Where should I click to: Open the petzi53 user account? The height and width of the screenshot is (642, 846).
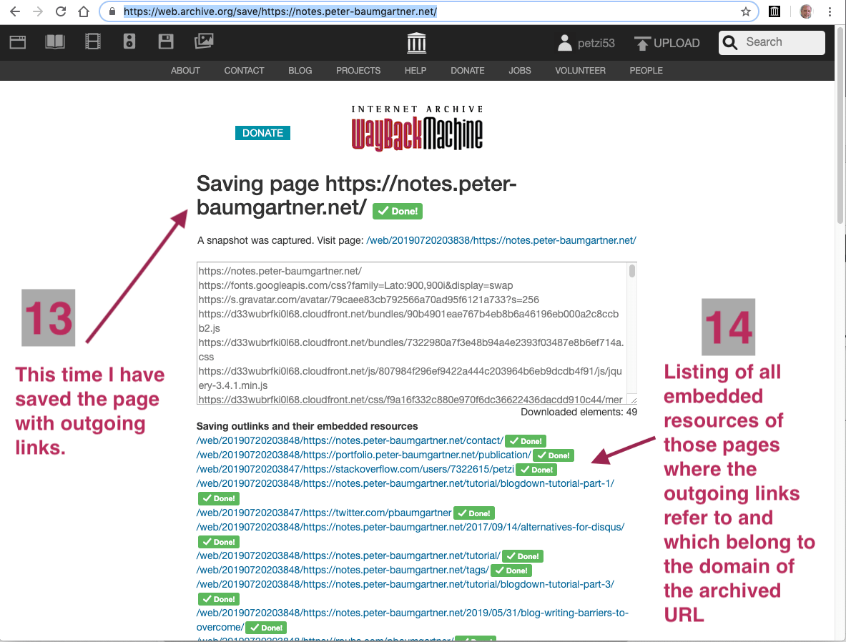[586, 43]
